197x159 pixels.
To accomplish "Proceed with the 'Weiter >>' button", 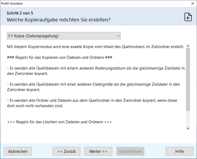I will tap(98, 151).
